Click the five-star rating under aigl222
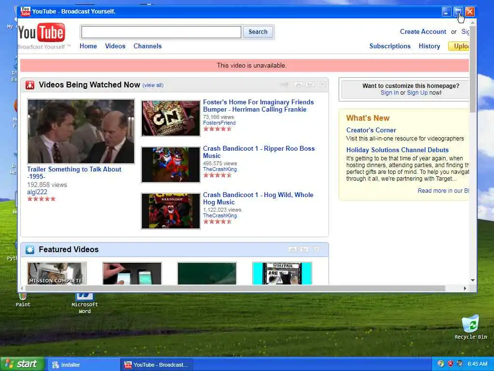 (41, 199)
